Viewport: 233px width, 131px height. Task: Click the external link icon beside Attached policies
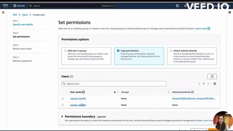pyautogui.click(x=193, y=92)
